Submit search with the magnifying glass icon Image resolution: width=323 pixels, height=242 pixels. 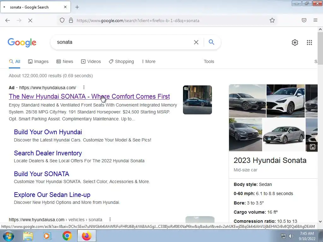click(x=211, y=42)
